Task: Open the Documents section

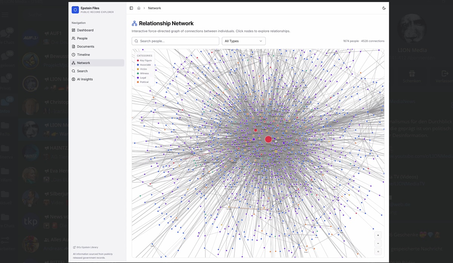Action: [x=85, y=47]
